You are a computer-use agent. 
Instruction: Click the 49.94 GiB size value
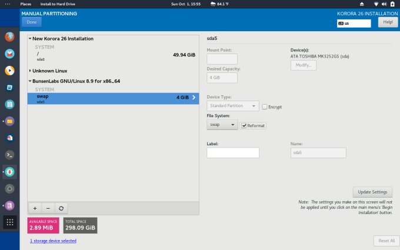pos(184,55)
